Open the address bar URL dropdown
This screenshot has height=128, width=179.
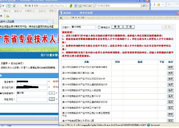76,6
